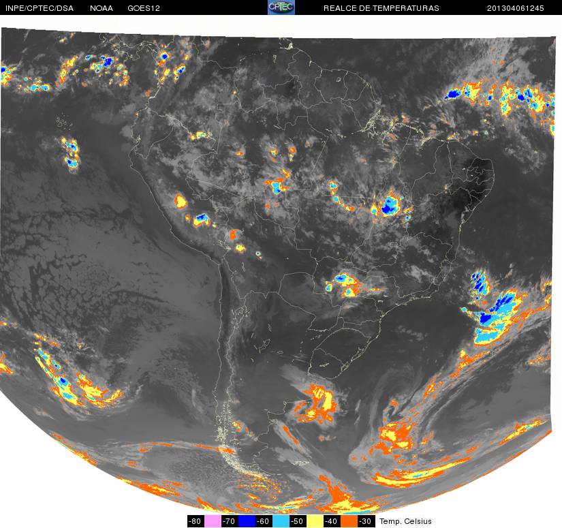Screen dimensions: 562x528
Task: Click the 201304061245 timestamp
Action: (516, 8)
